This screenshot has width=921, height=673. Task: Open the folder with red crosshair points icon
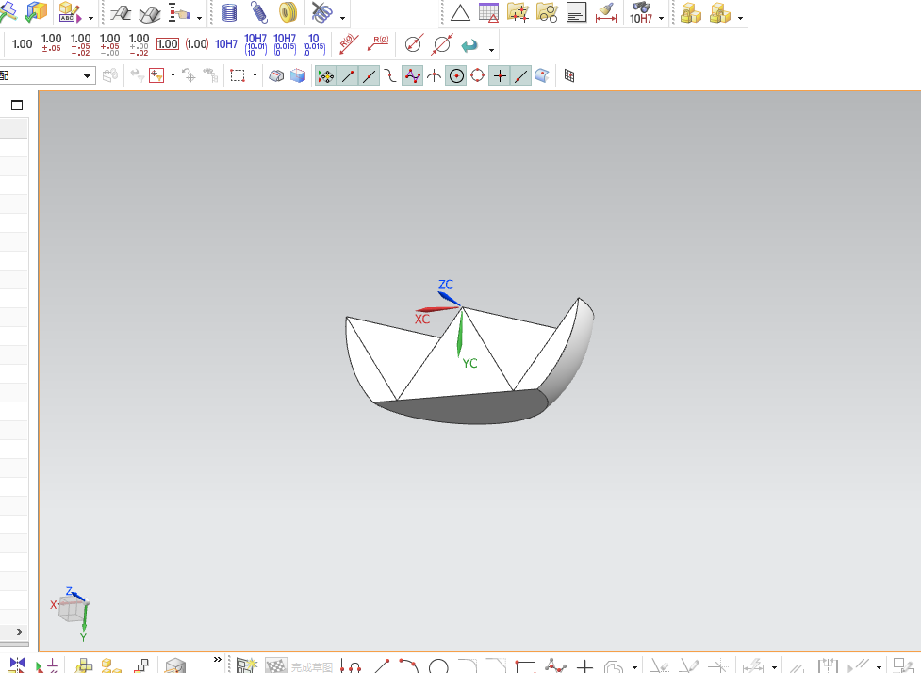coord(518,12)
